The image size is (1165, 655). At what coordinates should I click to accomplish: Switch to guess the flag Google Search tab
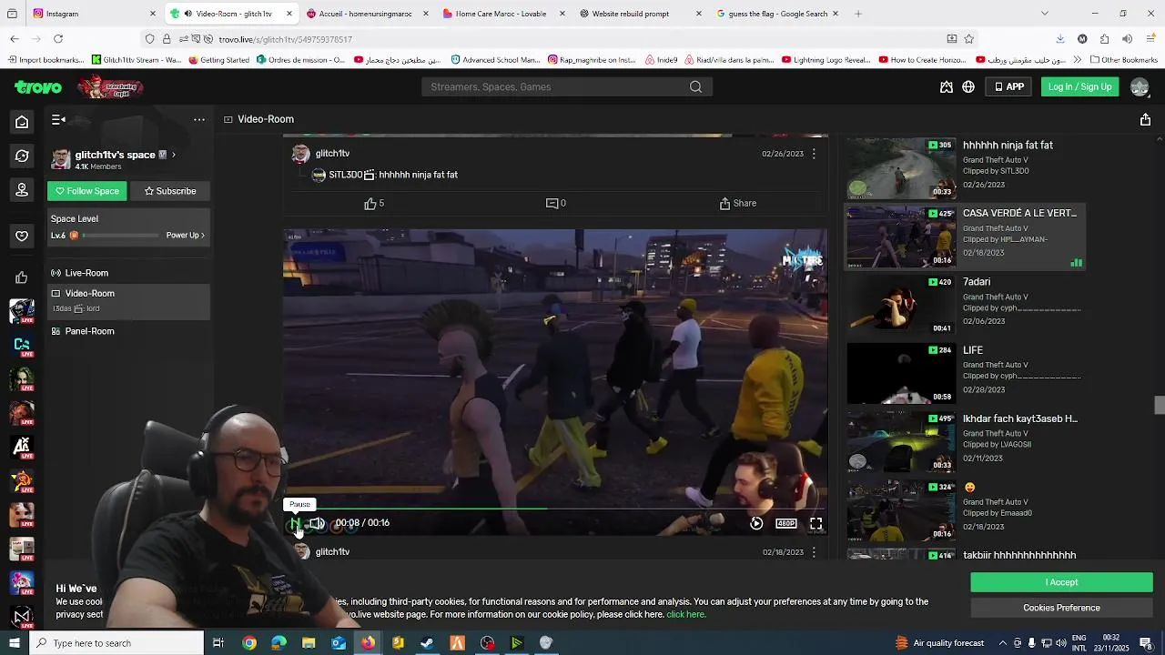tap(778, 14)
